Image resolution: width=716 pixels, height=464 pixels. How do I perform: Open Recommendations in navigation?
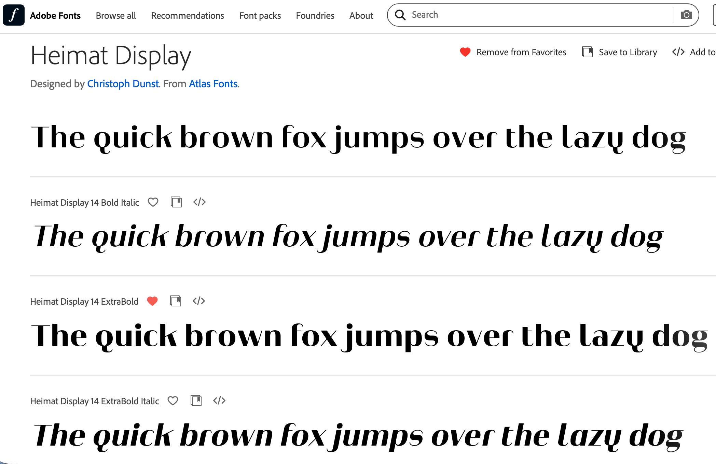(188, 16)
